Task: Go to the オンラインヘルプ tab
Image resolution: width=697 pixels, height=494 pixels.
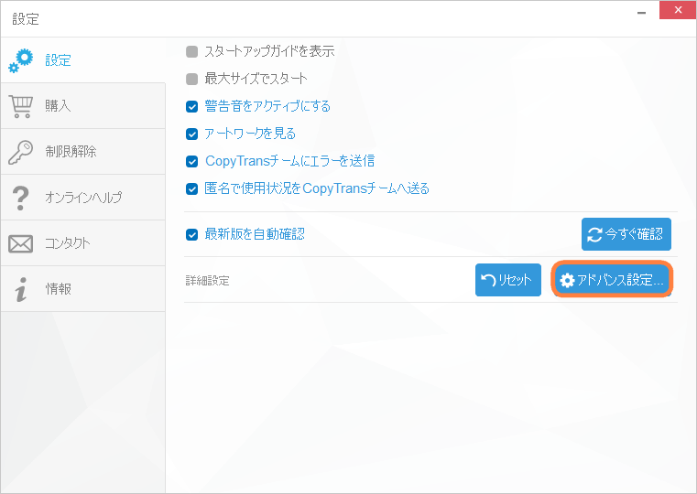Action: 83,198
